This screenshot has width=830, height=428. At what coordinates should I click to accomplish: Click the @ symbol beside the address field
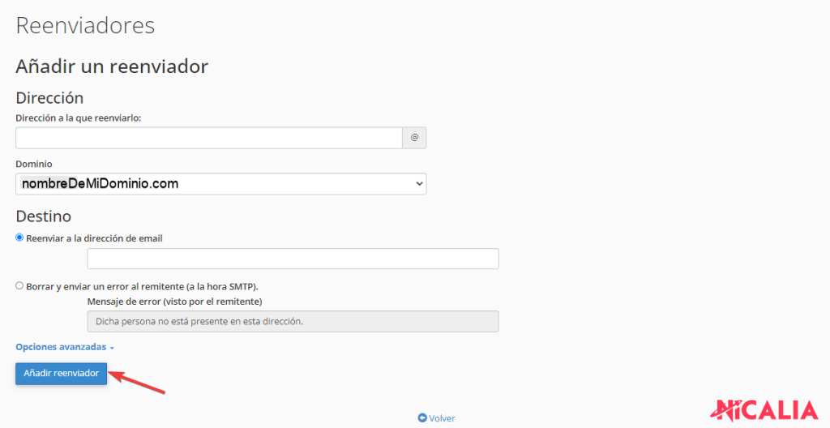click(414, 138)
